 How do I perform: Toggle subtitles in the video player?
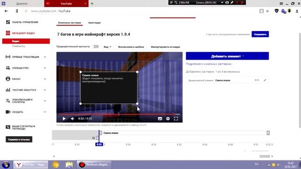click(x=160, y=119)
